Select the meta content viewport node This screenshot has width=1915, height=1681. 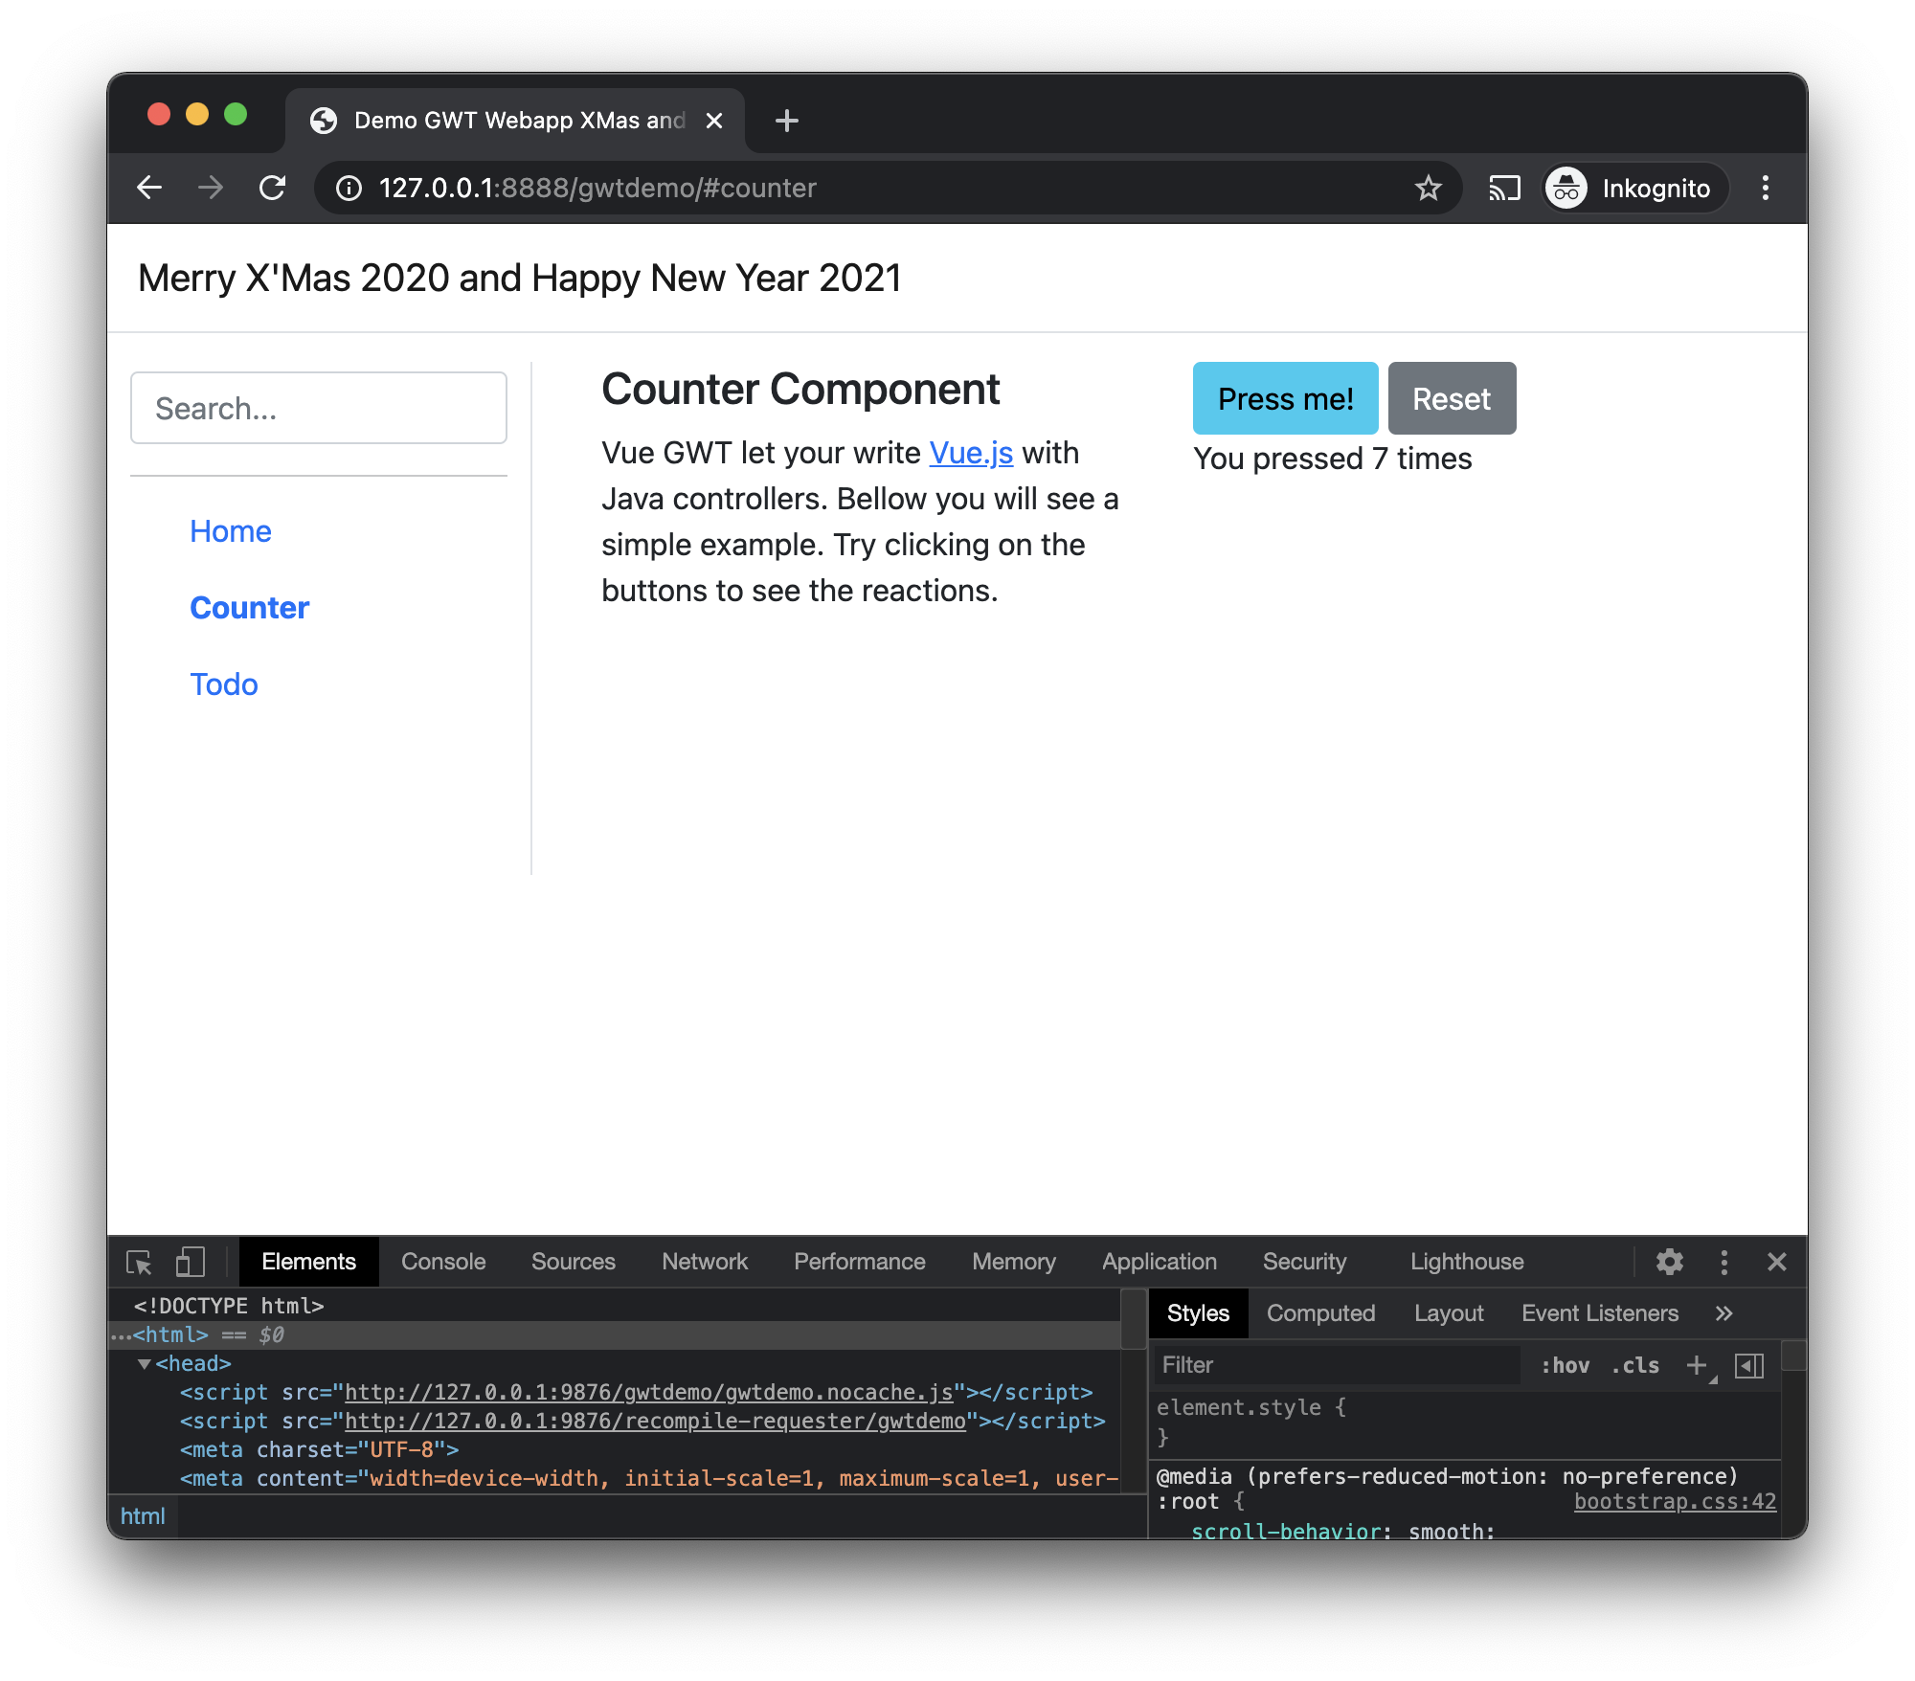coord(649,1478)
